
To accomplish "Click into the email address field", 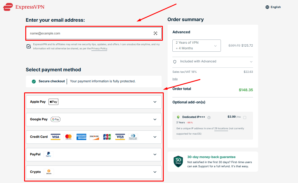I will pyautogui.click(x=89, y=34).
